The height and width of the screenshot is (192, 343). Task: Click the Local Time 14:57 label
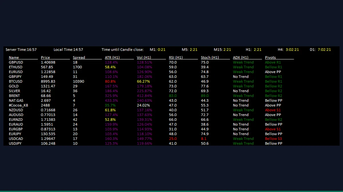click(68, 49)
